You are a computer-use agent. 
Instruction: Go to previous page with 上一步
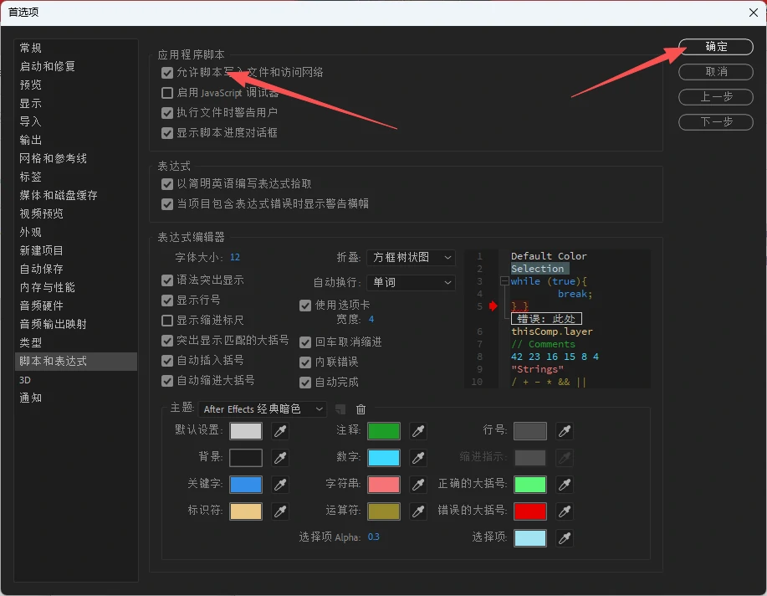click(x=716, y=97)
